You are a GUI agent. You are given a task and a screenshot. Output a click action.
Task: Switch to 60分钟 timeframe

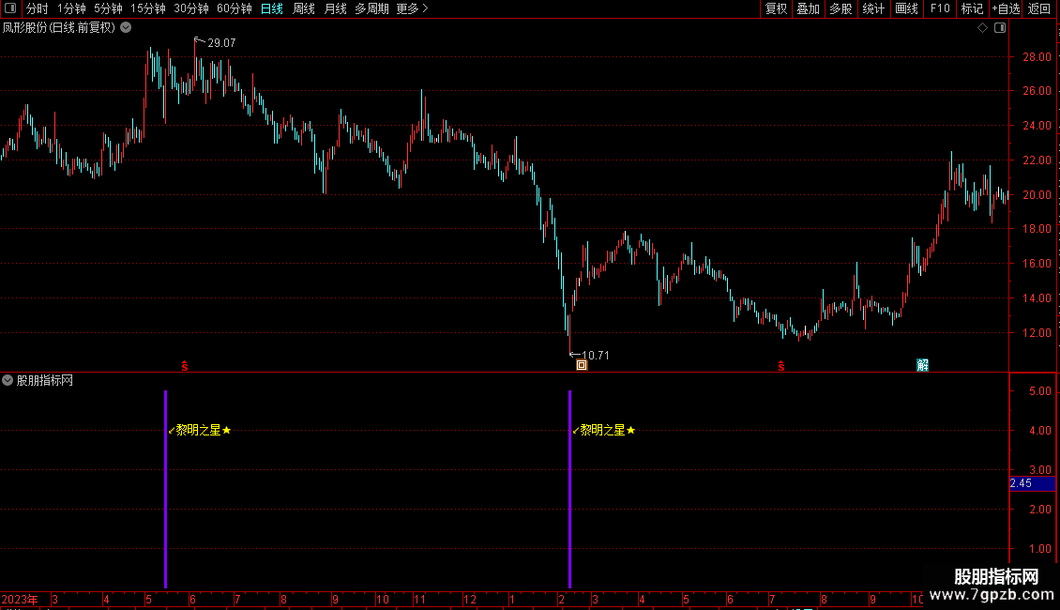(x=235, y=8)
